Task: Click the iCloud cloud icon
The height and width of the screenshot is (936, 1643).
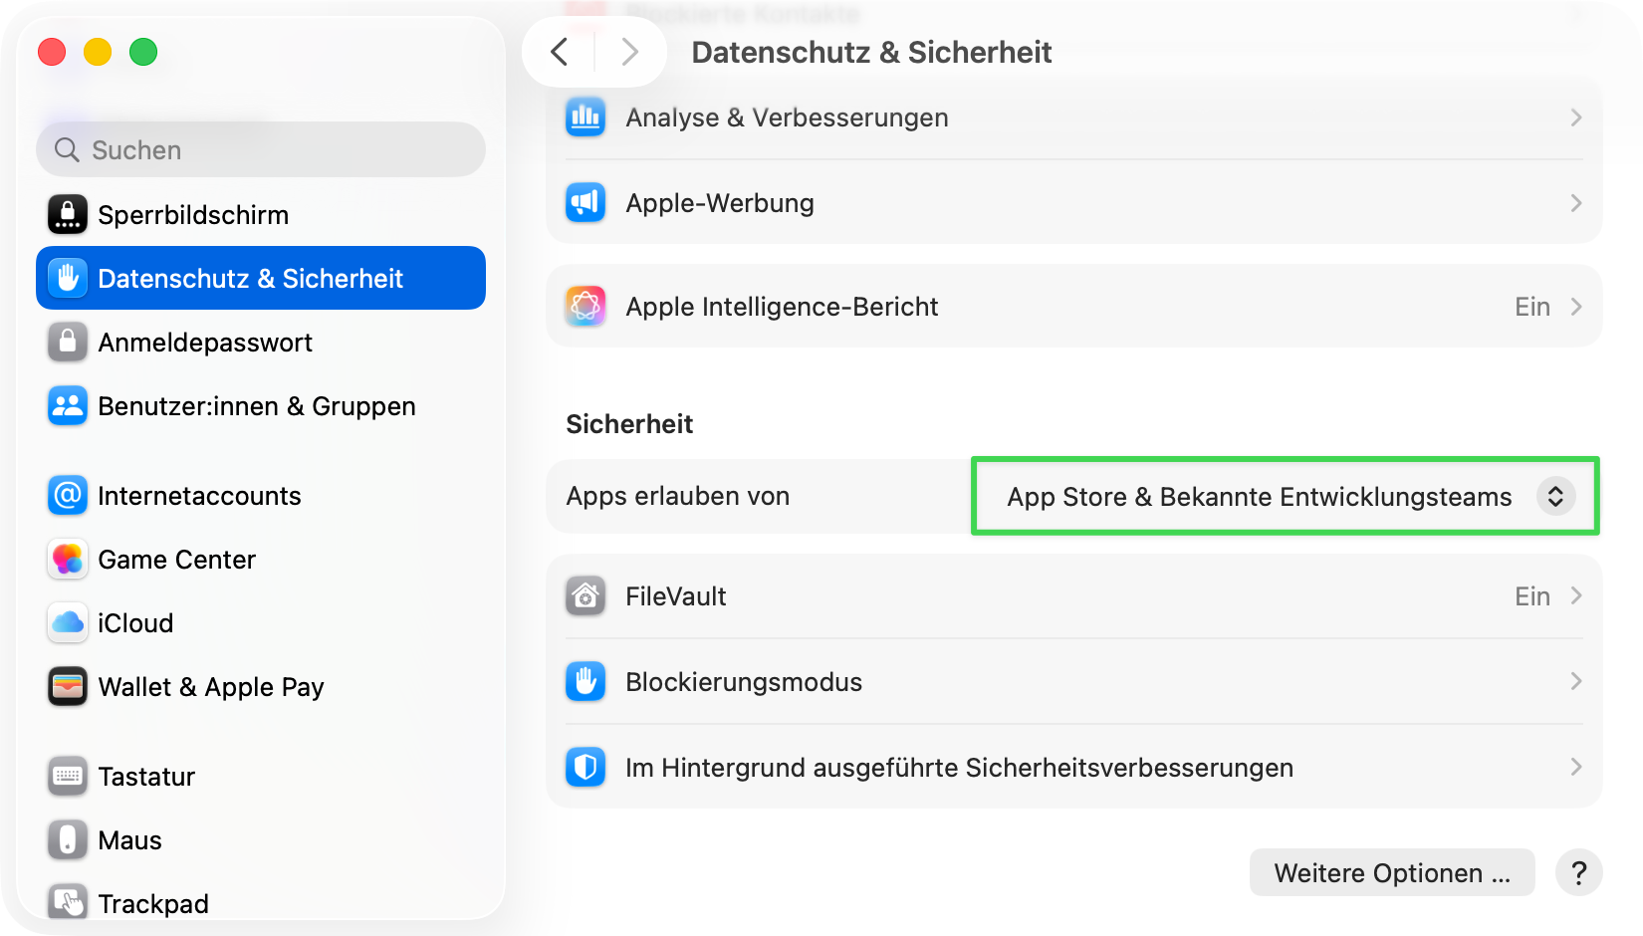Action: (68, 623)
